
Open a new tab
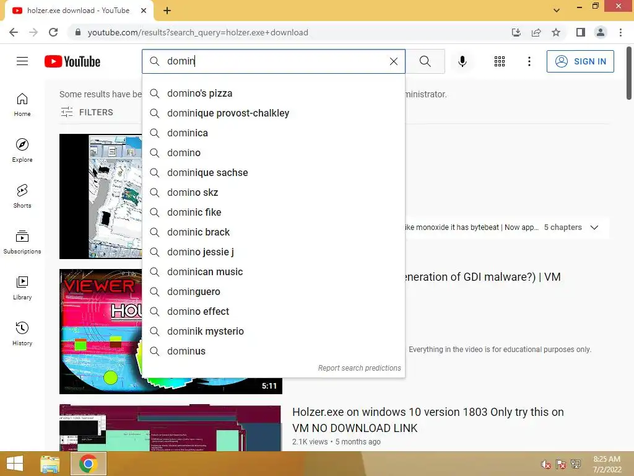coord(167,11)
